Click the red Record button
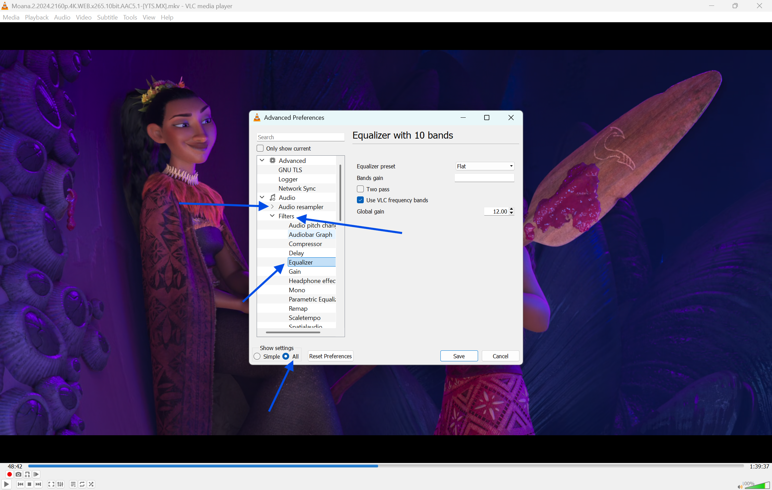The image size is (772, 490). pos(10,474)
